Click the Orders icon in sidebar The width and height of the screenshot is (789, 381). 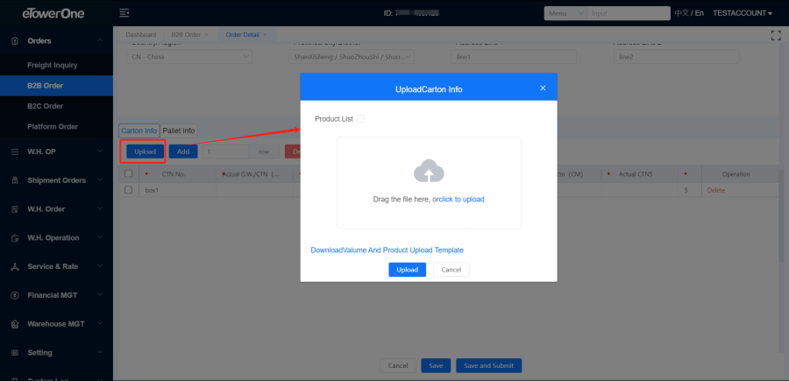coord(14,41)
